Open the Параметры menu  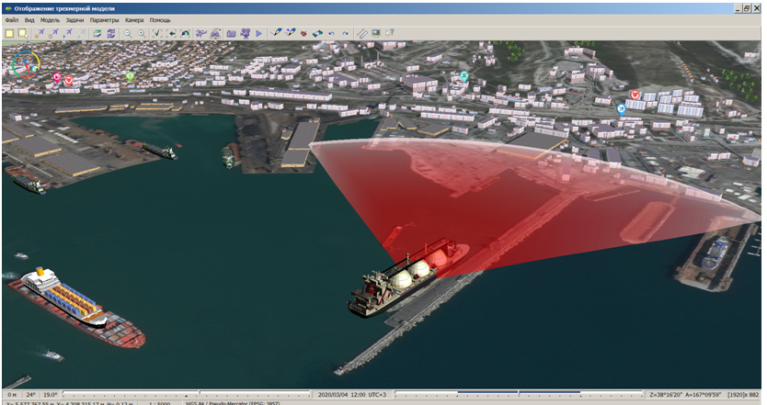click(105, 19)
